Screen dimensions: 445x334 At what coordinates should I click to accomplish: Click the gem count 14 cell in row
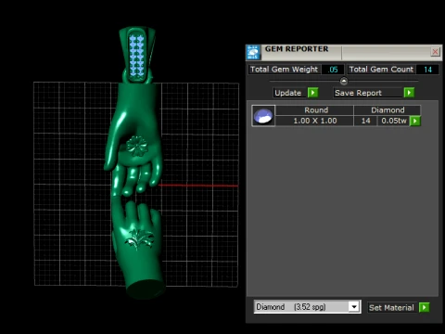[x=365, y=121]
